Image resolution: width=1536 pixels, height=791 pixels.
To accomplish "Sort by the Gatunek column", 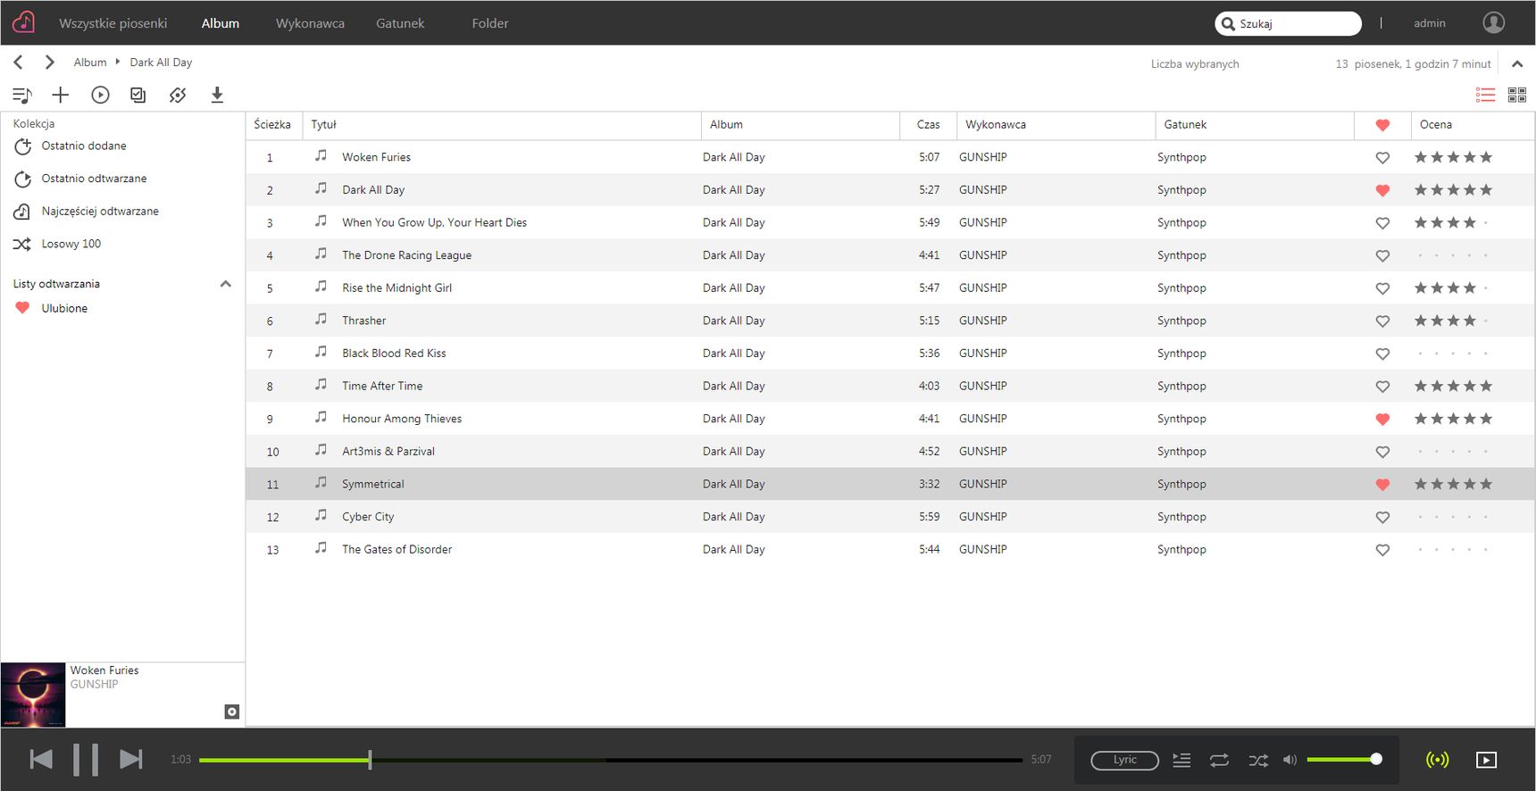I will click(x=1255, y=125).
